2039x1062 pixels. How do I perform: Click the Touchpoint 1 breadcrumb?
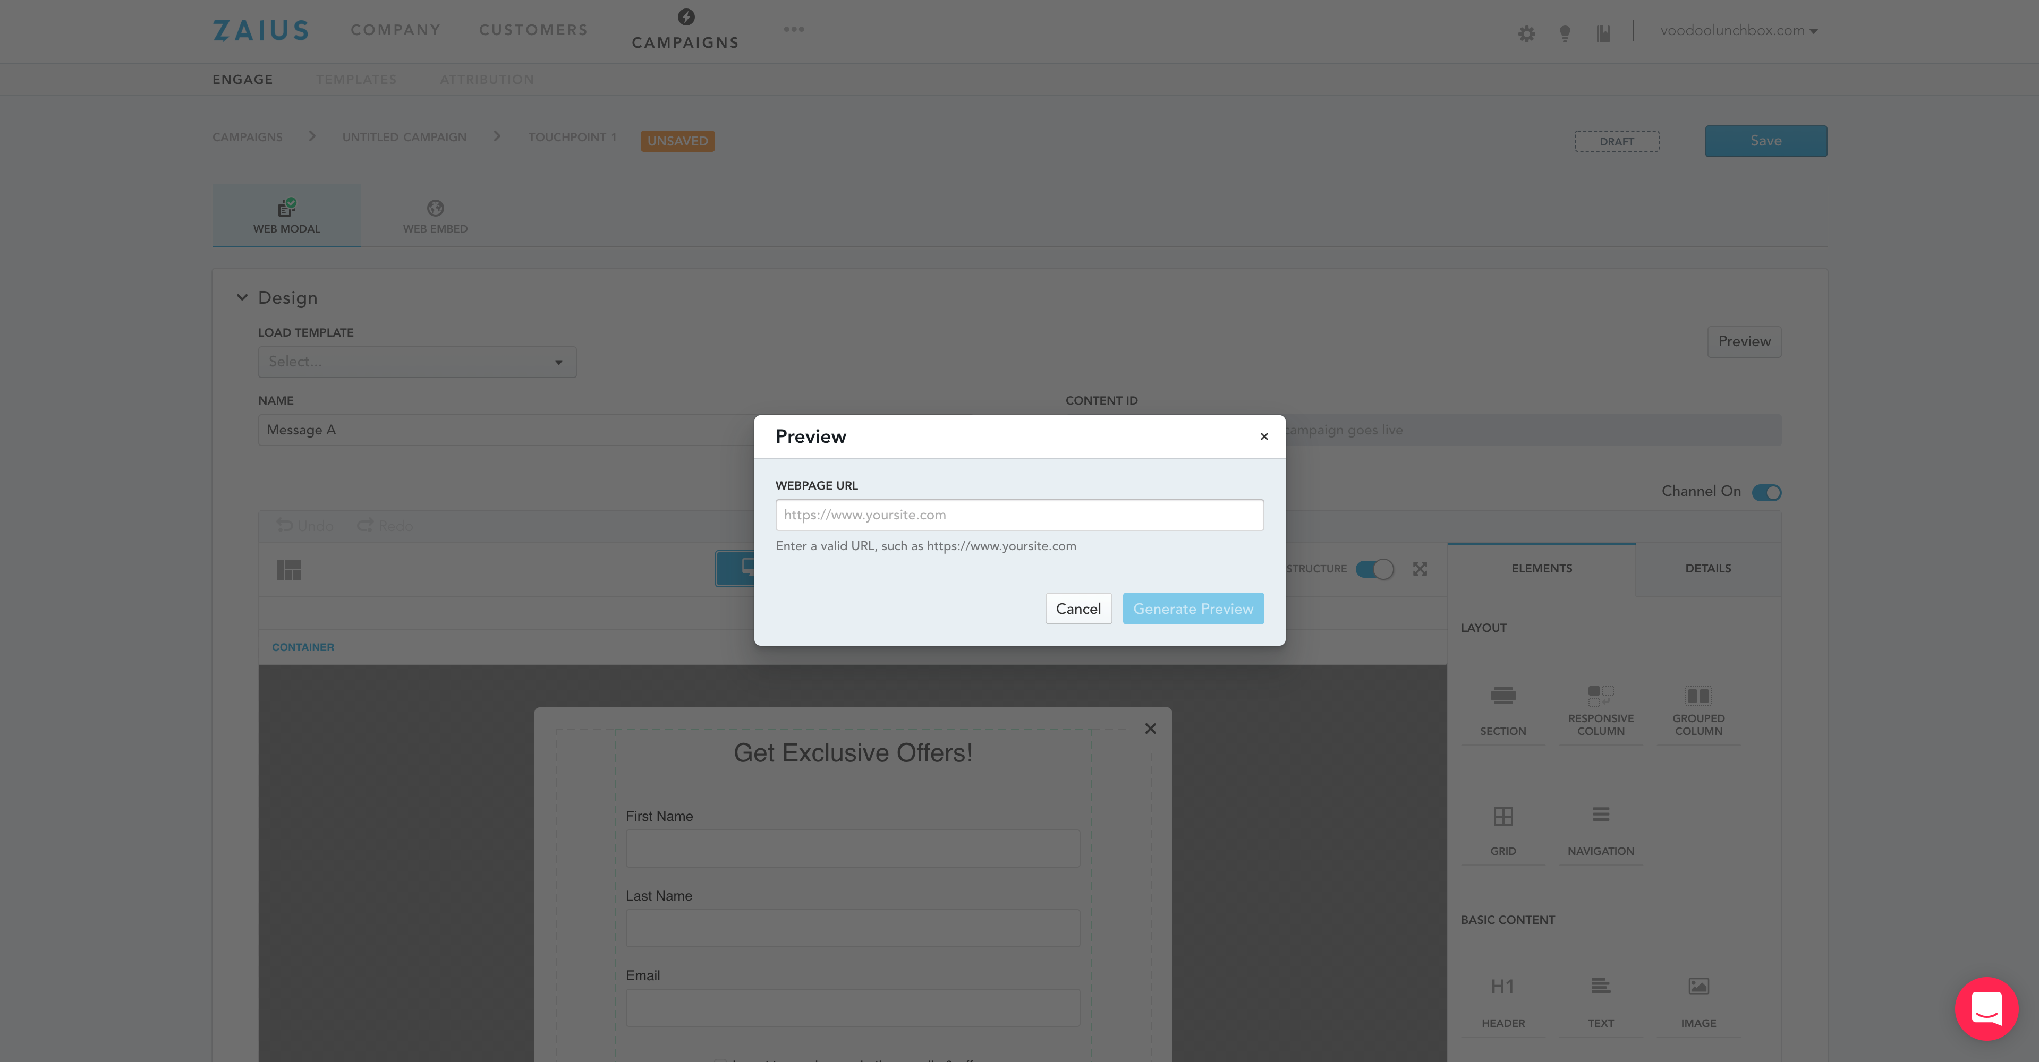(572, 137)
